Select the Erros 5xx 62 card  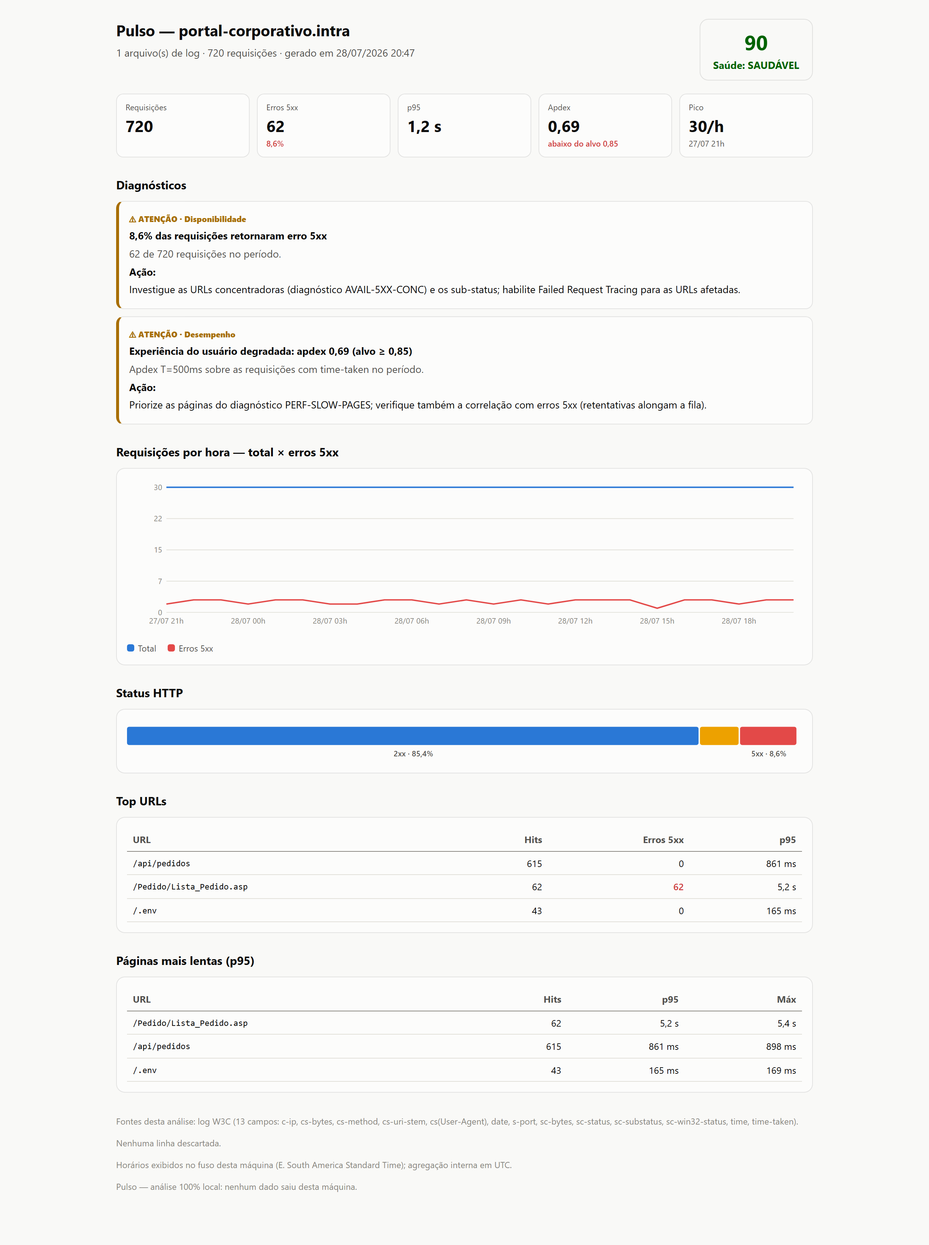pyautogui.click(x=323, y=126)
